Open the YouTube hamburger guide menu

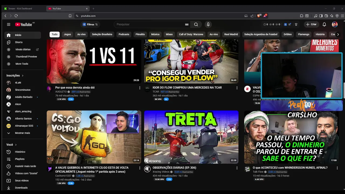click(x=9, y=24)
